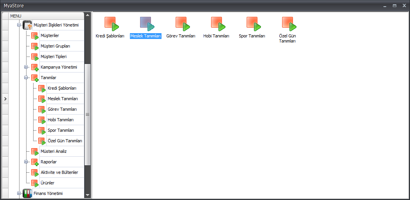
Task: Expand the Raporlar tree node
Action: pos(26,162)
